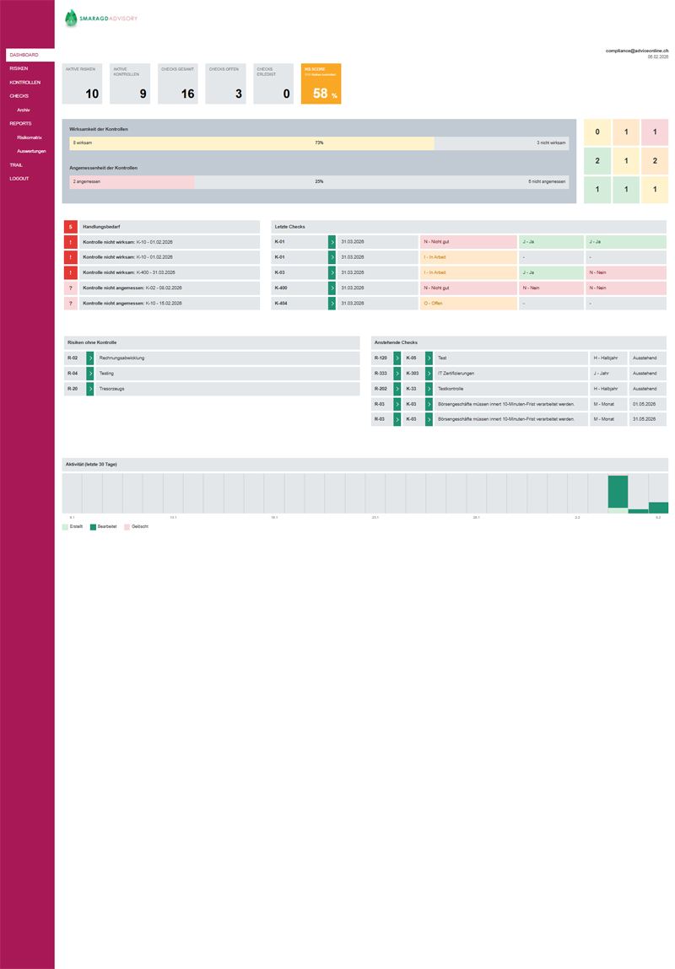Go to the Kontrollen menu item
The width and height of the screenshot is (675, 969).
(x=24, y=83)
